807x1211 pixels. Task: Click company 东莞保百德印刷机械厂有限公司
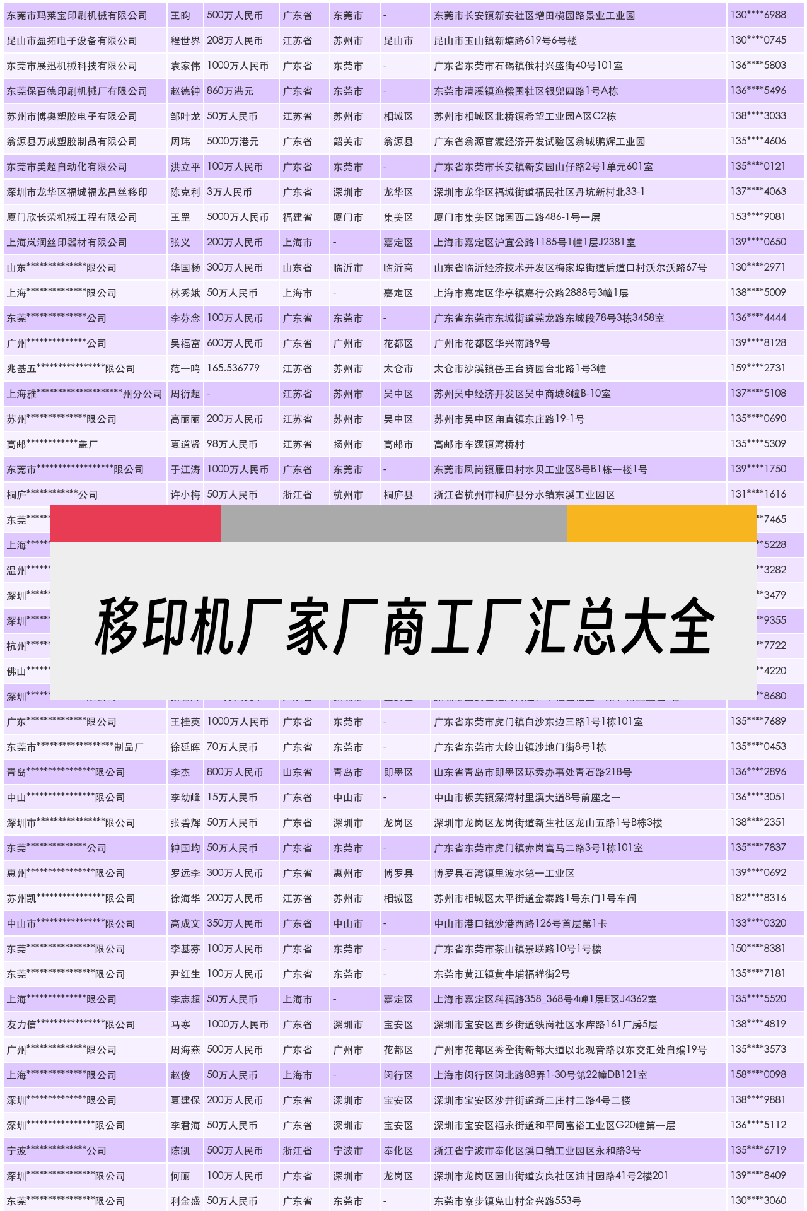tap(77, 91)
